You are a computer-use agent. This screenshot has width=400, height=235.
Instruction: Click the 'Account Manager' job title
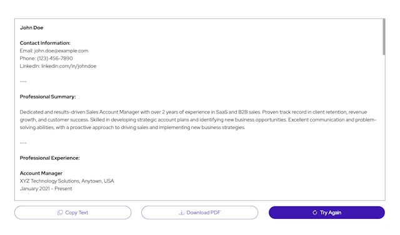[41, 173]
